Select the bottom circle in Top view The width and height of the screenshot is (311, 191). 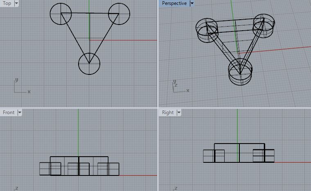coord(89,64)
